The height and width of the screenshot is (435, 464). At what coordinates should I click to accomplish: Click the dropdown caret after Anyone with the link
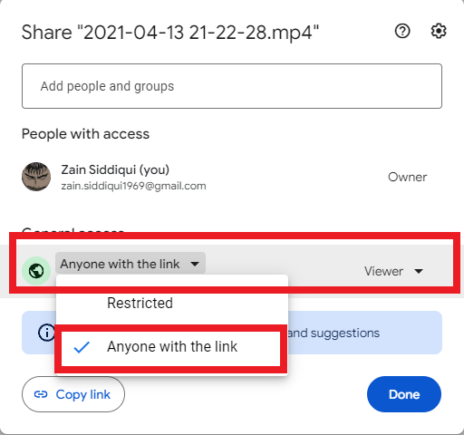(x=195, y=264)
